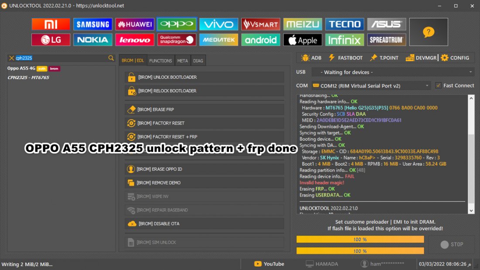The height and width of the screenshot is (270, 480).
Task: Select the Qualcomm Snapdragon icon
Action: click(177, 40)
